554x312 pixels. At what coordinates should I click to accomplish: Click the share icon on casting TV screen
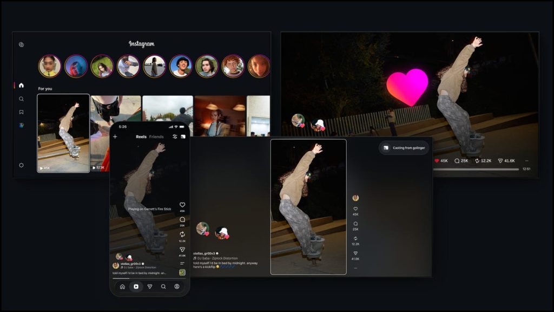(x=355, y=253)
